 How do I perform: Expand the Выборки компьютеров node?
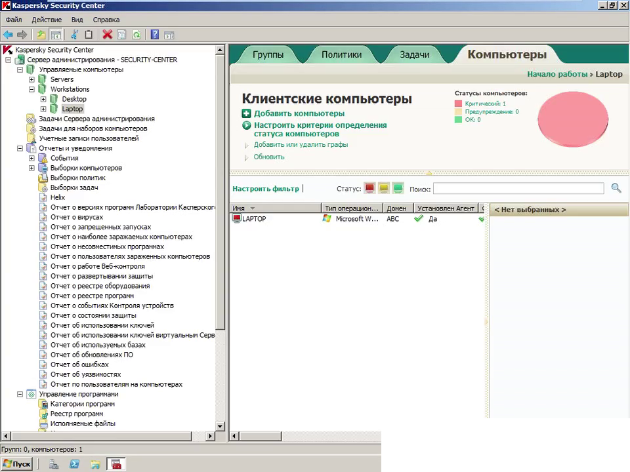click(31, 168)
